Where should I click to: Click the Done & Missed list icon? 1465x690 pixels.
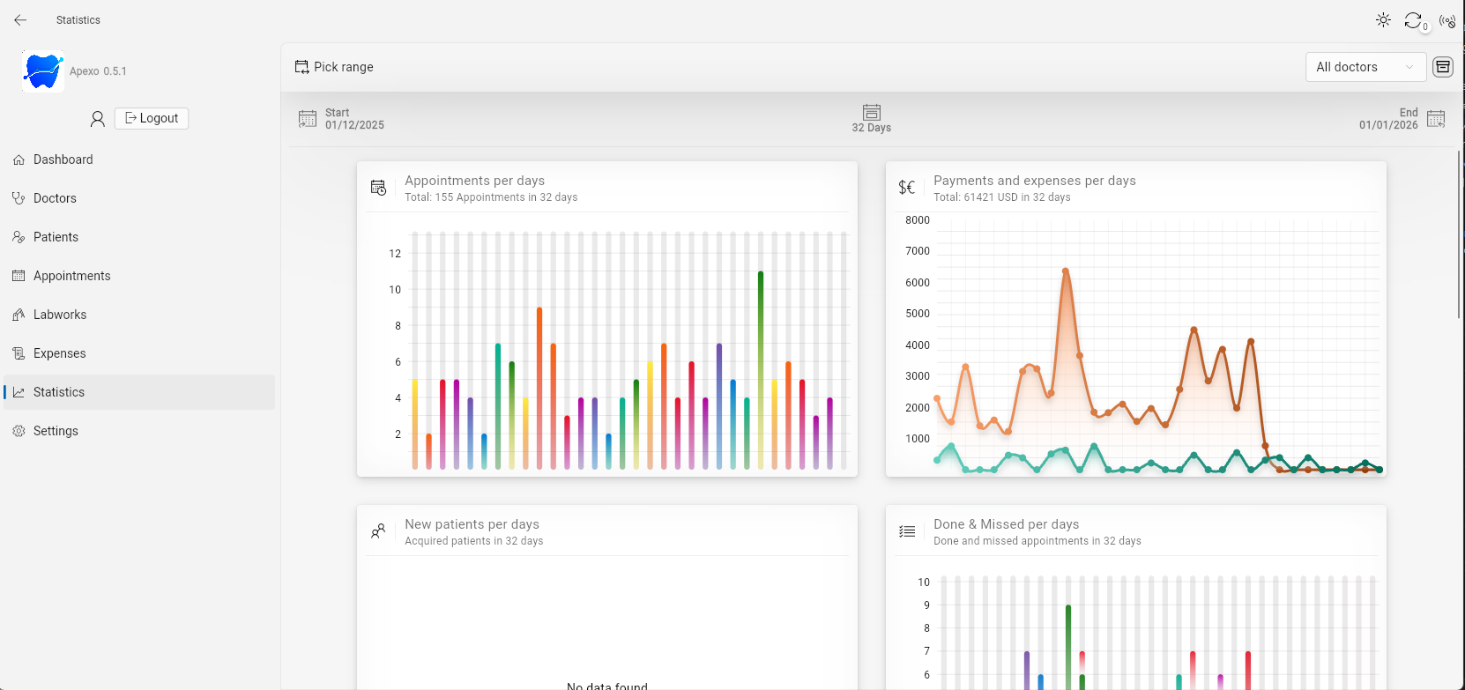[907, 531]
